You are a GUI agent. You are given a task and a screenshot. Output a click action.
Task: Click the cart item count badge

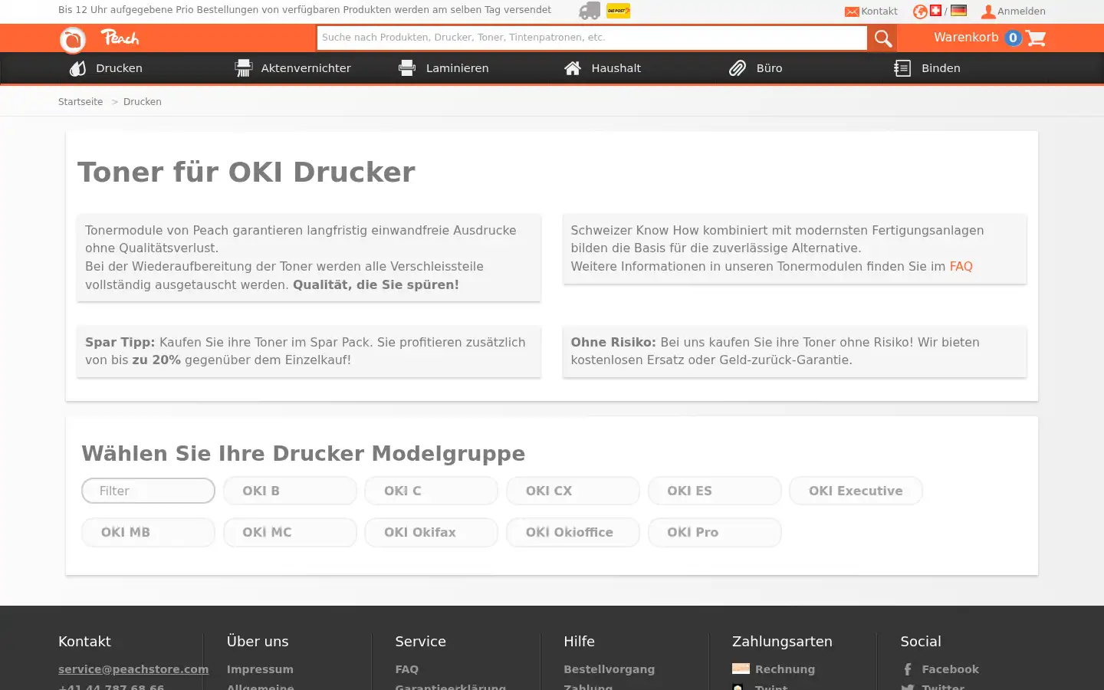pos(1013,38)
